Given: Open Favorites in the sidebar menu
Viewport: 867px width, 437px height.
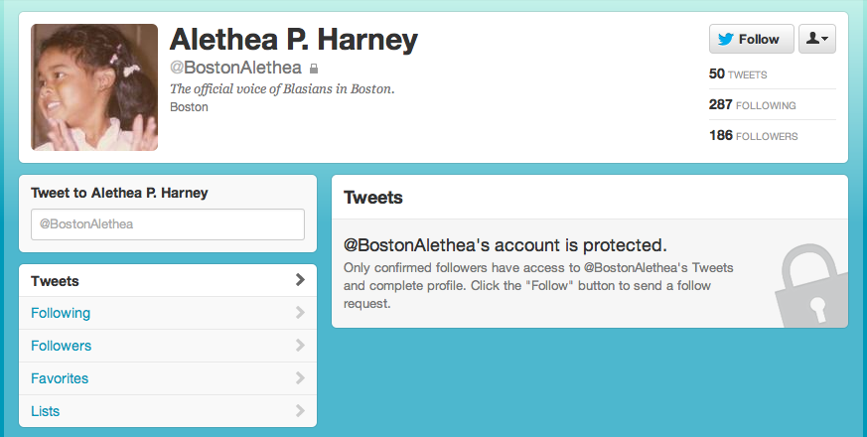Looking at the screenshot, I should [x=168, y=378].
